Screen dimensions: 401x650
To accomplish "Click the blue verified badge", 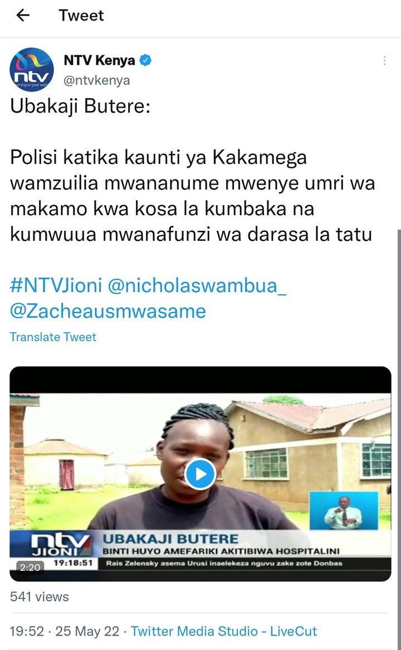I will tap(145, 60).
